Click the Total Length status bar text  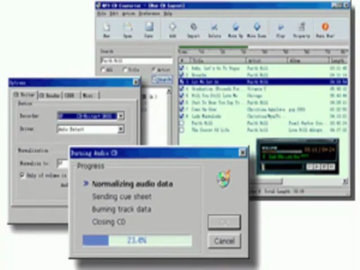coord(284,191)
